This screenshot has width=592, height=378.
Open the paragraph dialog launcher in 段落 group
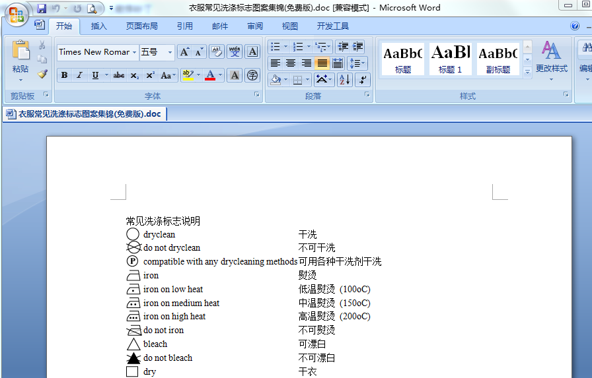click(367, 94)
